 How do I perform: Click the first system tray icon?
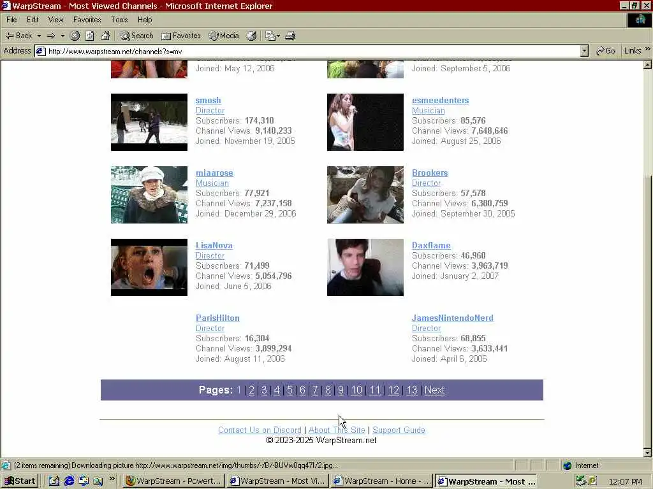pos(581,481)
